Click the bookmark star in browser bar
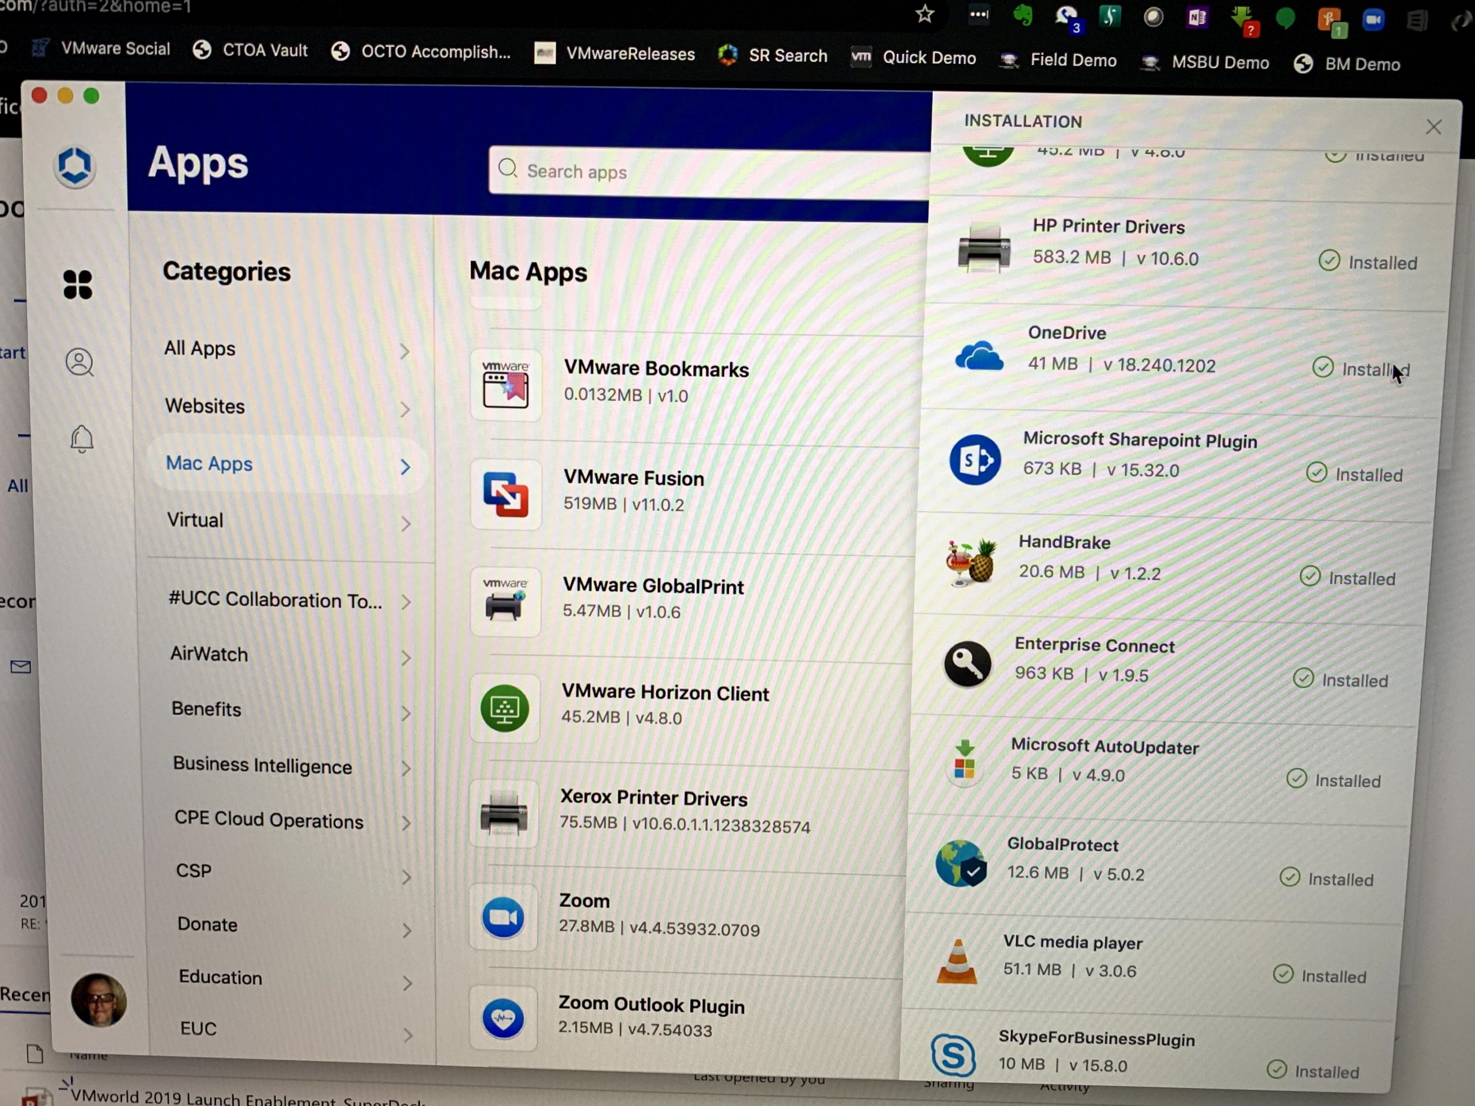 (x=924, y=13)
